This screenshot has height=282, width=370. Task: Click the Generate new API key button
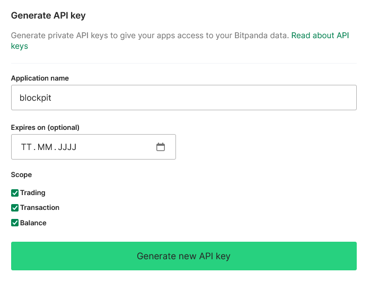click(183, 256)
